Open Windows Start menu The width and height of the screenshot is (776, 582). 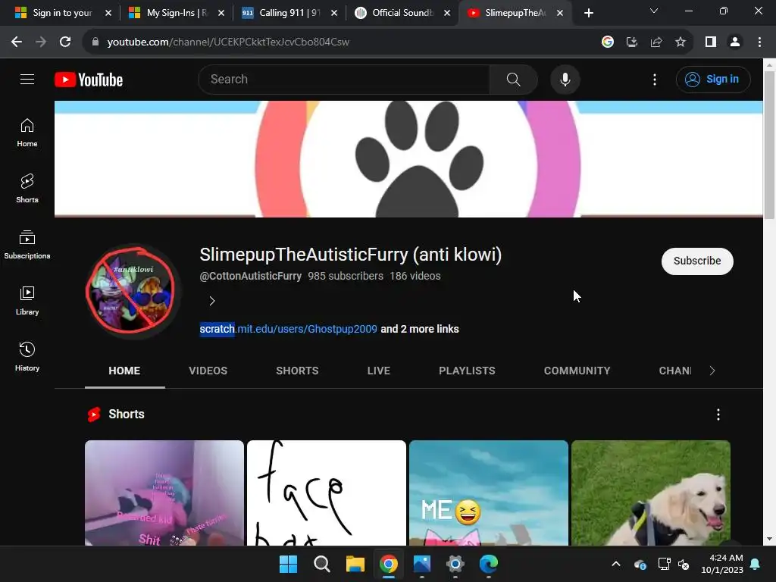288,564
